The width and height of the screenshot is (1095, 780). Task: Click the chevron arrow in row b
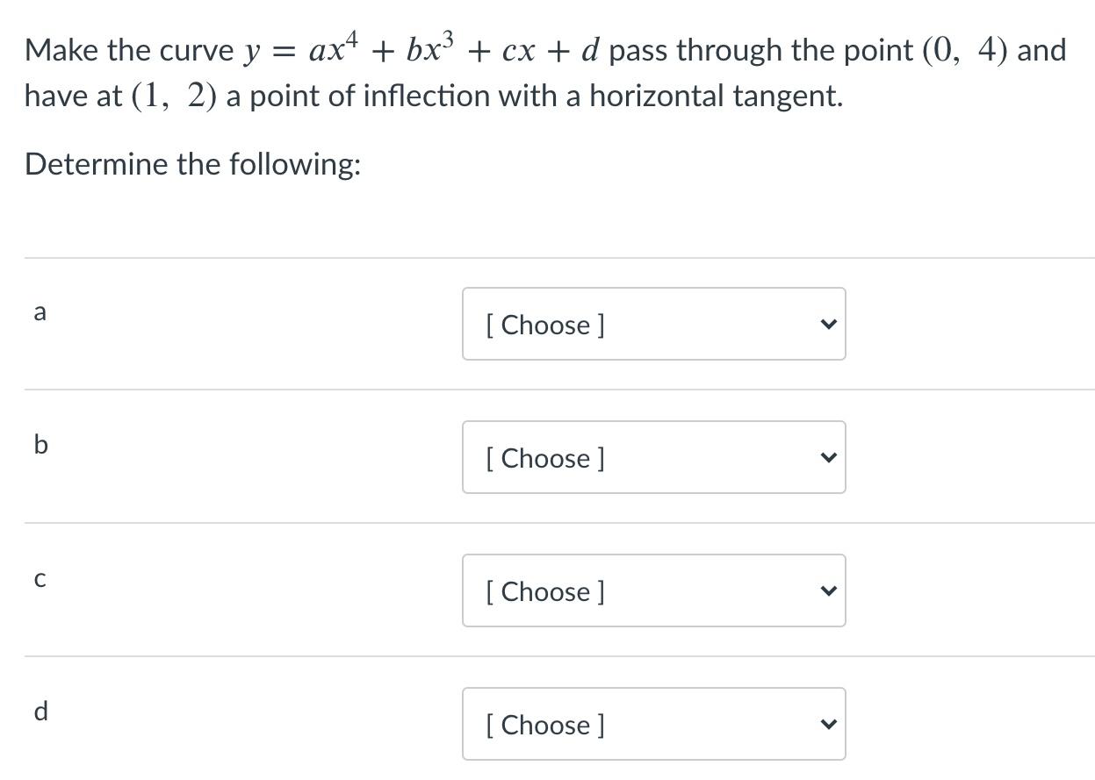[x=826, y=458]
